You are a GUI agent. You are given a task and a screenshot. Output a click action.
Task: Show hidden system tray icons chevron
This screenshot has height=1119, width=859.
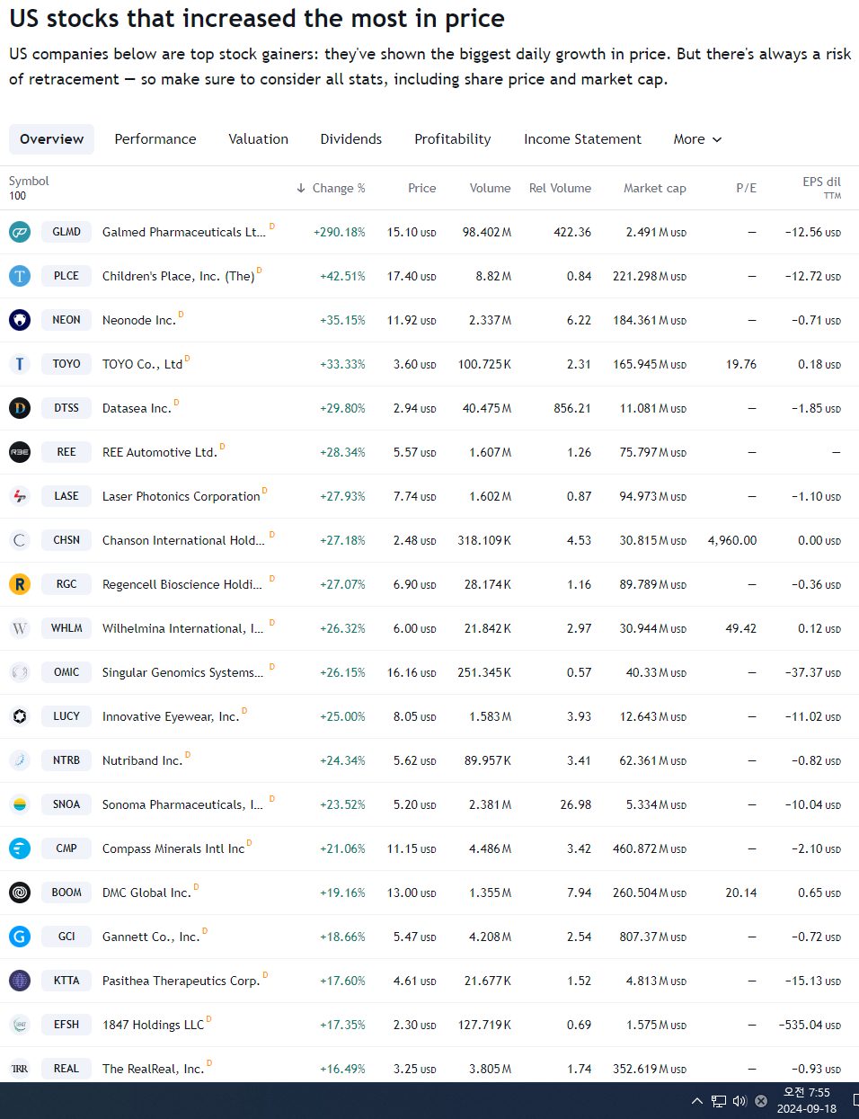[x=697, y=1101]
